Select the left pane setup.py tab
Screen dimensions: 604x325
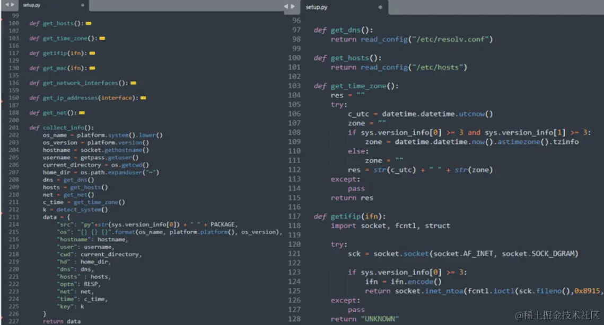tap(32, 5)
